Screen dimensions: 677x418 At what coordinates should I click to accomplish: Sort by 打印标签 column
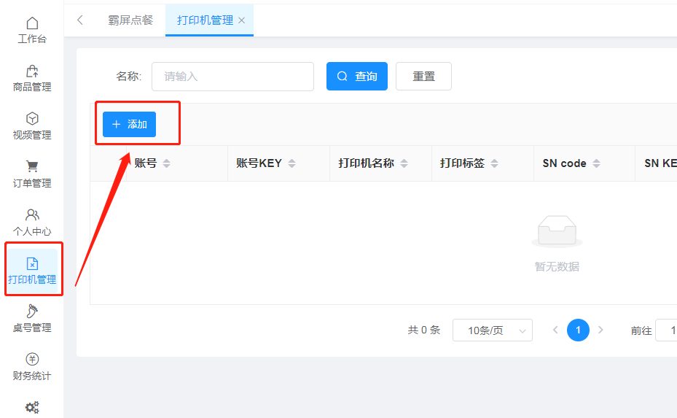pyautogui.click(x=495, y=163)
